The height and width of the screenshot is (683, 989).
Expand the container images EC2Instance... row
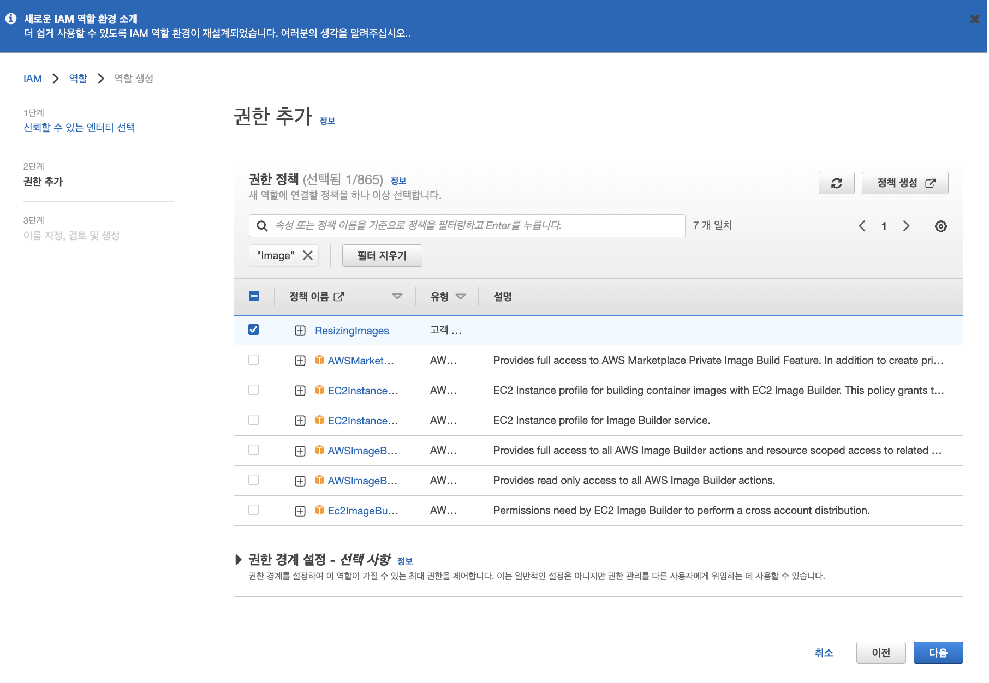[300, 391]
